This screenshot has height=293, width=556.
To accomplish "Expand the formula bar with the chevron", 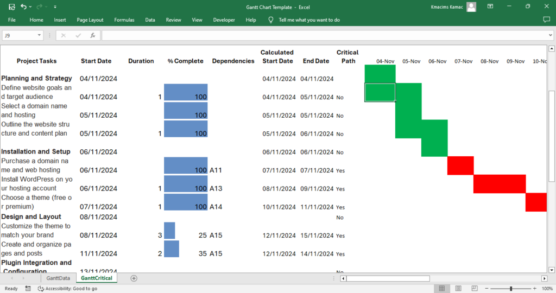I will (551, 35).
